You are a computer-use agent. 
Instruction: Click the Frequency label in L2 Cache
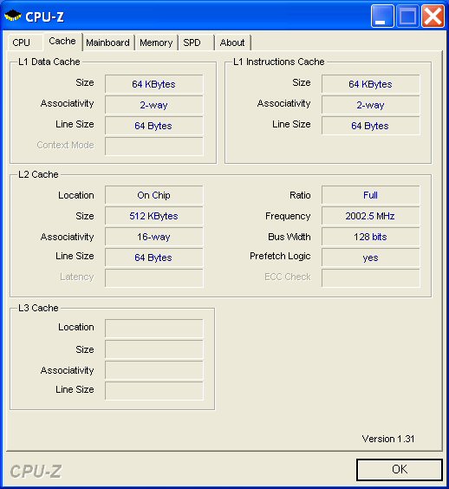[288, 216]
